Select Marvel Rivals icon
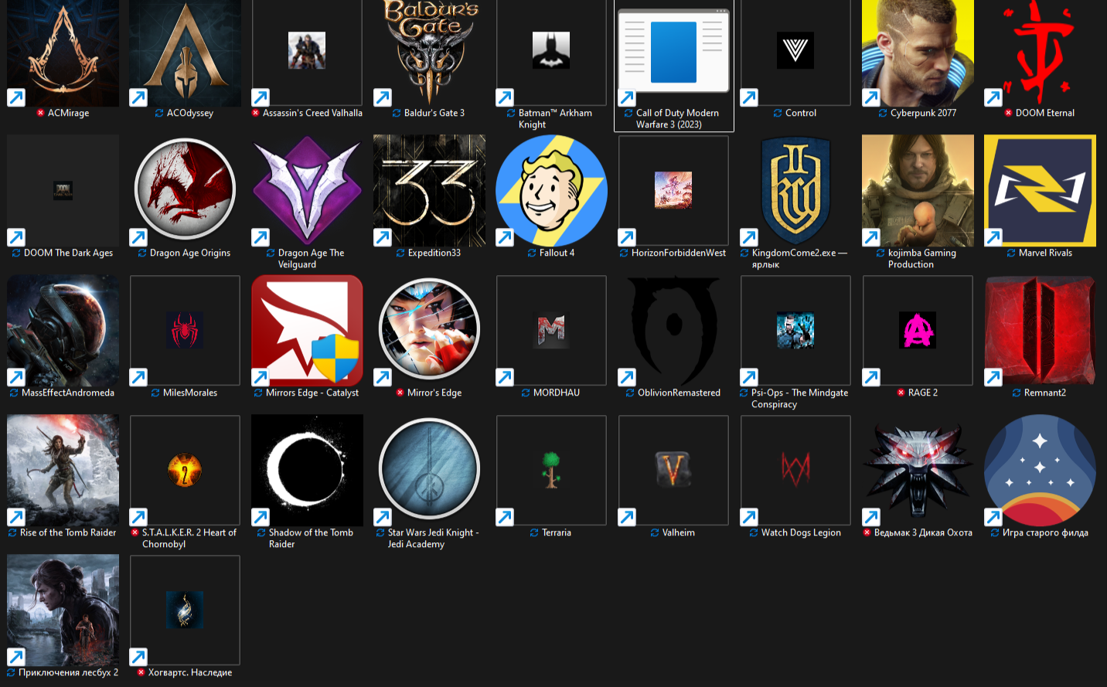This screenshot has height=687, width=1107. pos(1041,191)
